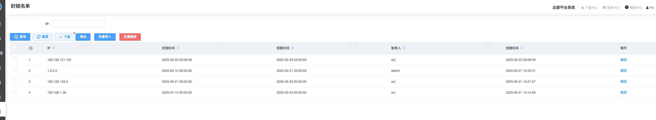Click the red 批量删除 button
The image size is (656, 120).
click(130, 37)
